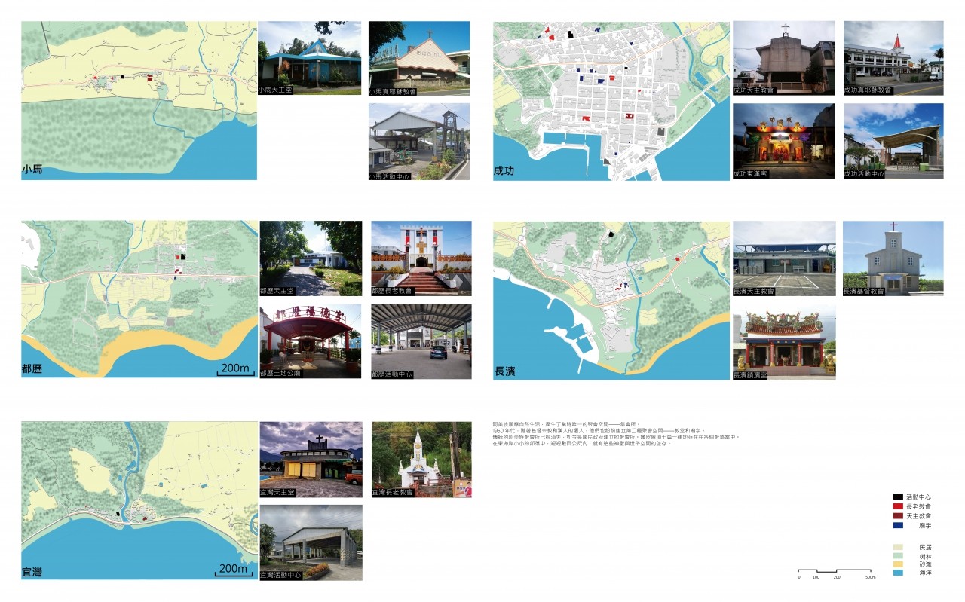Open the 宜灣活動中心 photo
Screen dimensions: 965x602
point(311,542)
